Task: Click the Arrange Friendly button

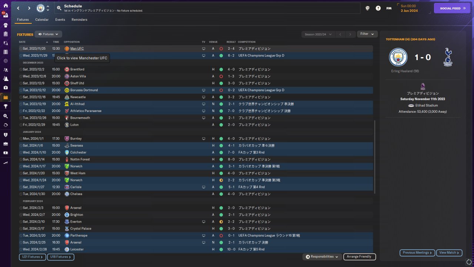Action: (360, 257)
